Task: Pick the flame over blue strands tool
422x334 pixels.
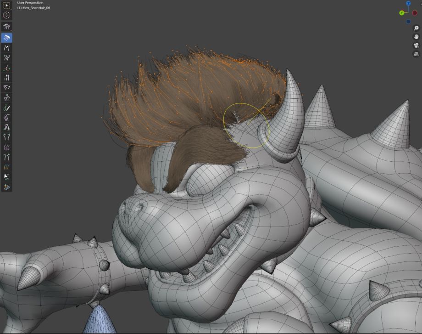Action: (x=7, y=187)
